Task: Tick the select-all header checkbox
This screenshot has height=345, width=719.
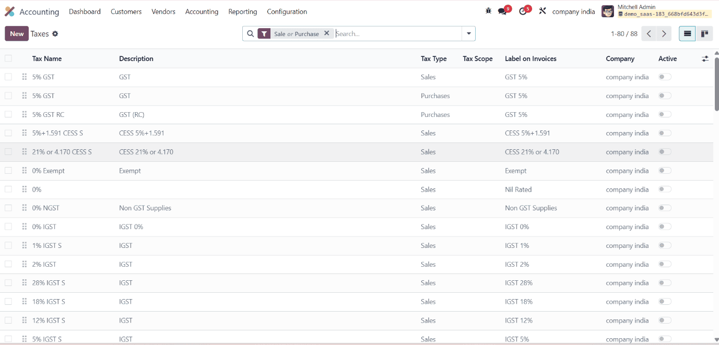Action: [8, 58]
